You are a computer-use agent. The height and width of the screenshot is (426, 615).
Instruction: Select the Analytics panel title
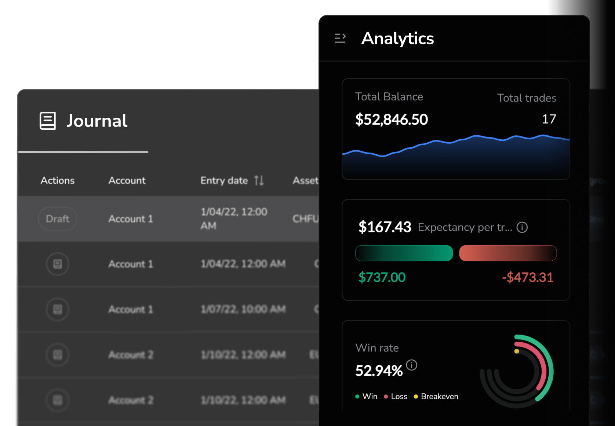coord(398,38)
